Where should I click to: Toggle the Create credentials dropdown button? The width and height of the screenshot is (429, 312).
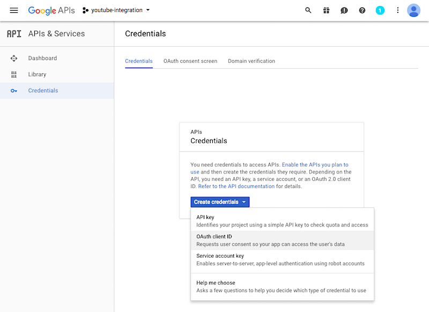(x=220, y=202)
